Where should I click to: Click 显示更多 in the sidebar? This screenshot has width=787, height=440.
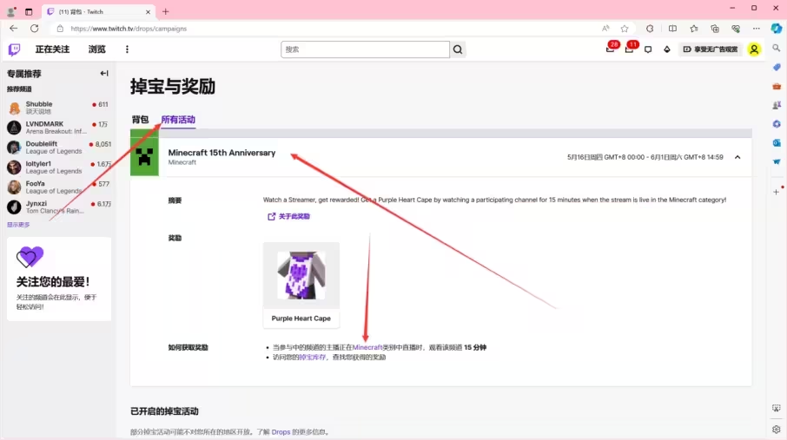[x=18, y=225]
